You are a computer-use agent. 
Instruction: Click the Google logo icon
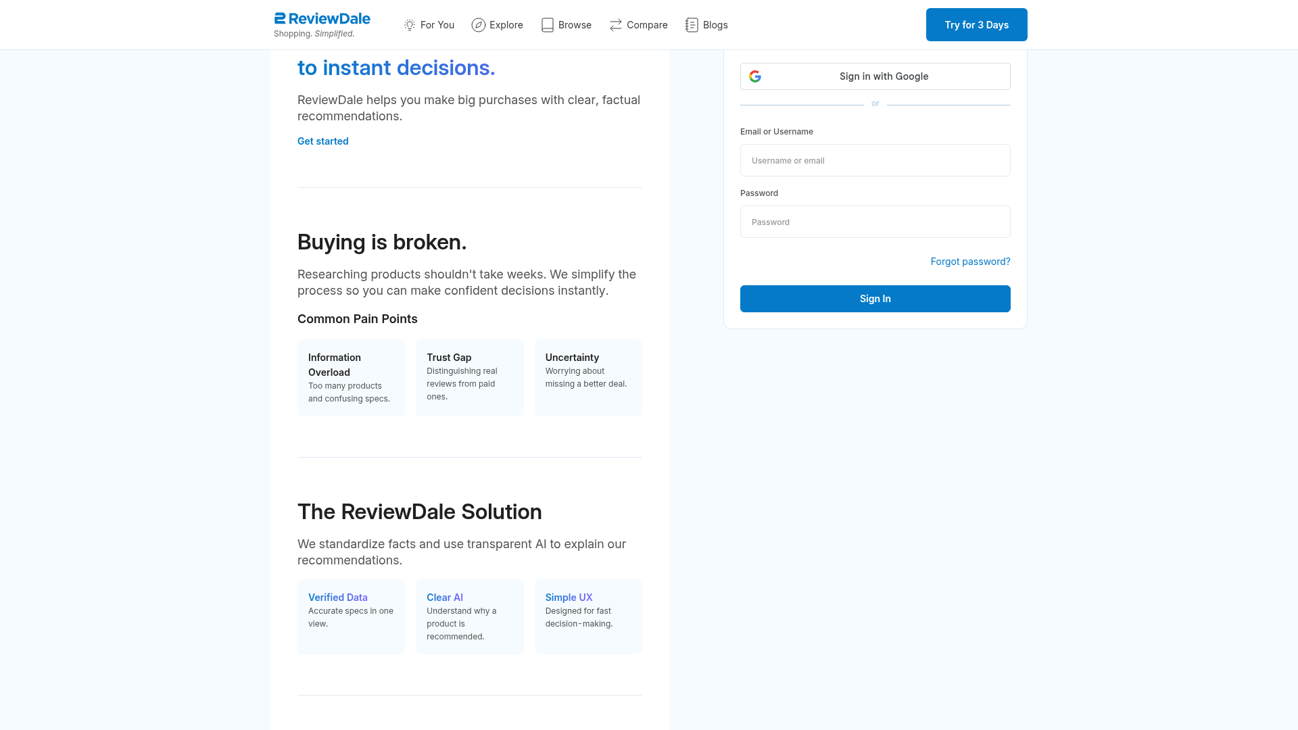[x=755, y=76]
